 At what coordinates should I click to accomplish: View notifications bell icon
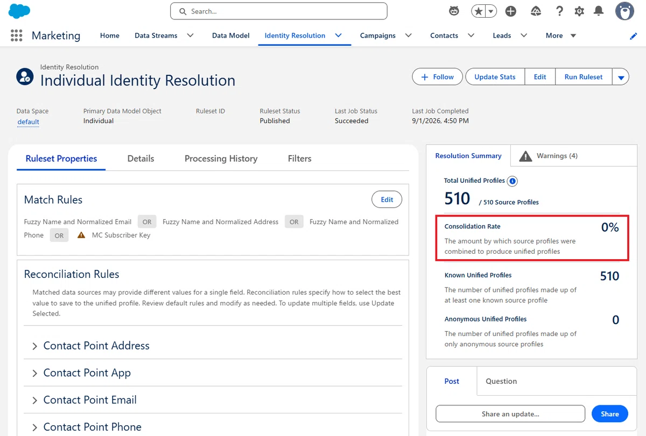(x=599, y=11)
